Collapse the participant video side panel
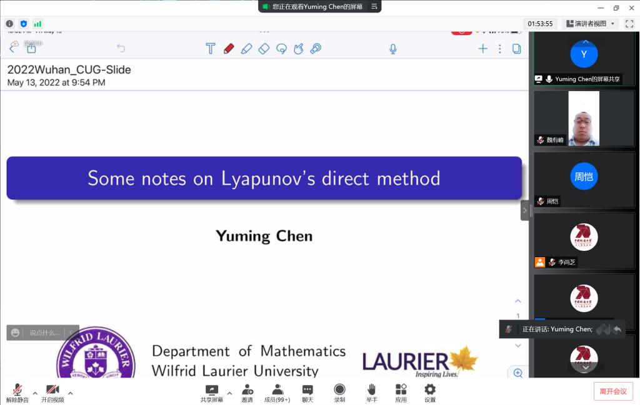Viewport: 640px width, 405px height. pyautogui.click(x=525, y=210)
